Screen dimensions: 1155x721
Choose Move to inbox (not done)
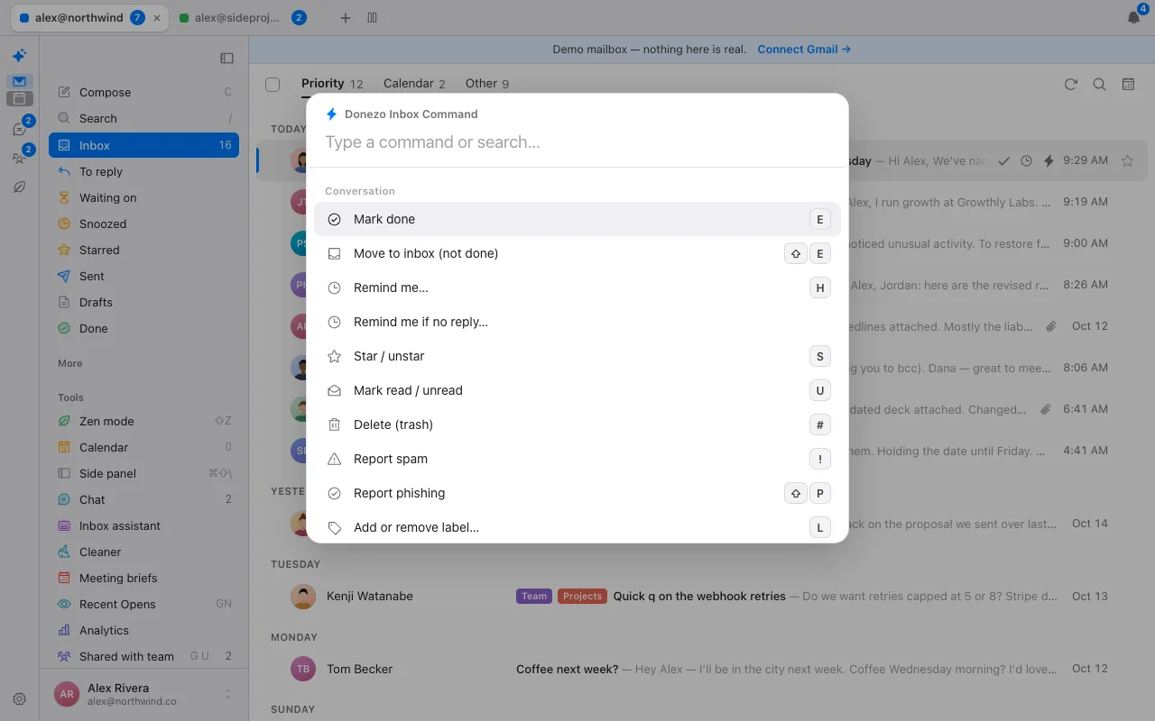pyautogui.click(x=577, y=253)
